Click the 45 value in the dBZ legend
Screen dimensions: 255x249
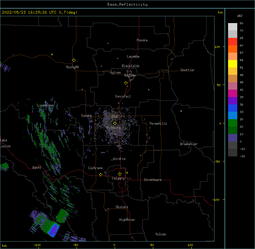[x=241, y=82]
